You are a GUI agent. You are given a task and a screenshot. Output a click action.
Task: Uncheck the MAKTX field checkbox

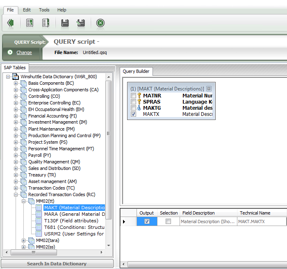[x=133, y=114]
